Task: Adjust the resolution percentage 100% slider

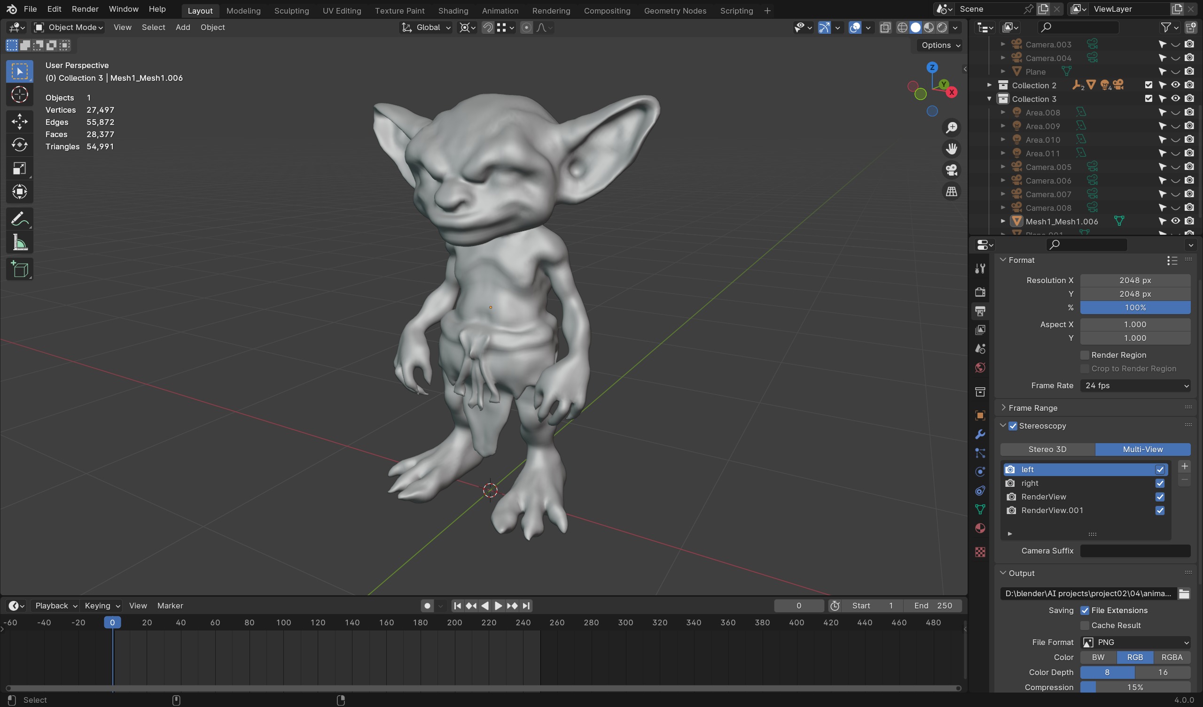Action: pyautogui.click(x=1135, y=307)
